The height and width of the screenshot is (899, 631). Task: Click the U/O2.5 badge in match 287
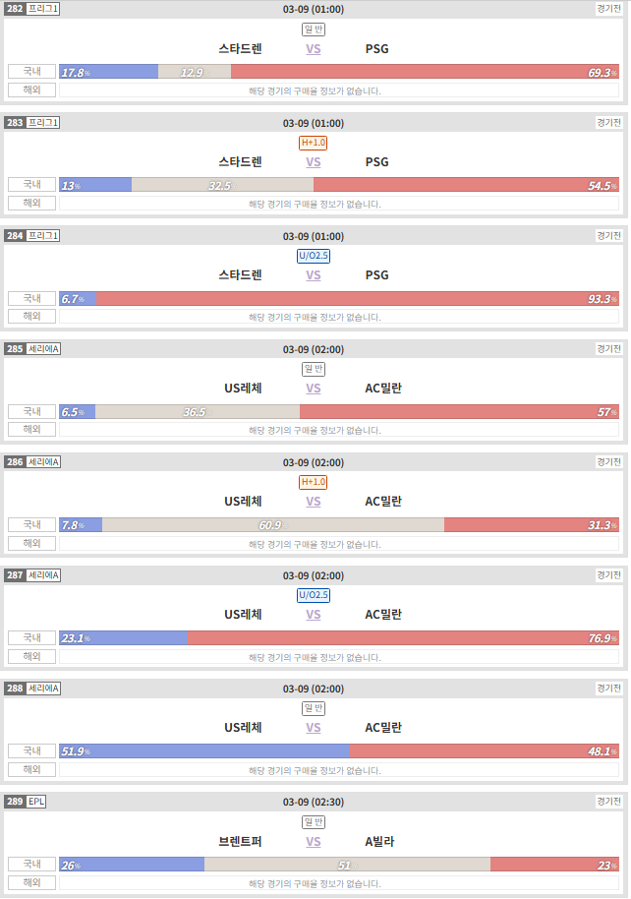(313, 594)
